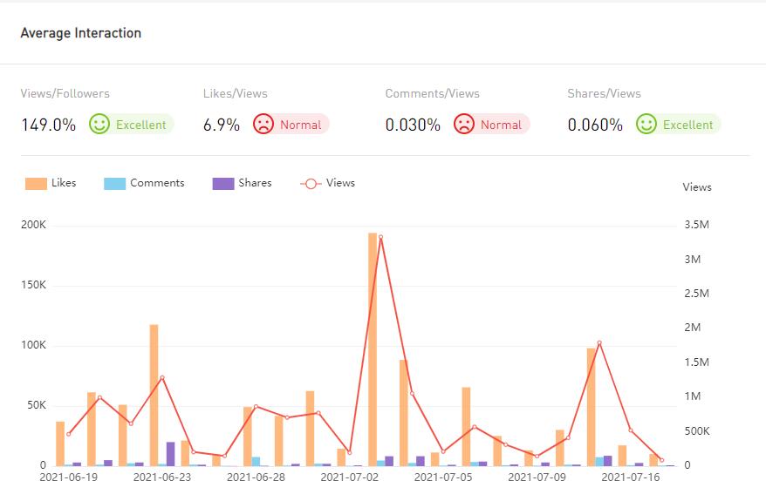
Task: Click the red frown icon beside Likes/Views
Action: 263,125
